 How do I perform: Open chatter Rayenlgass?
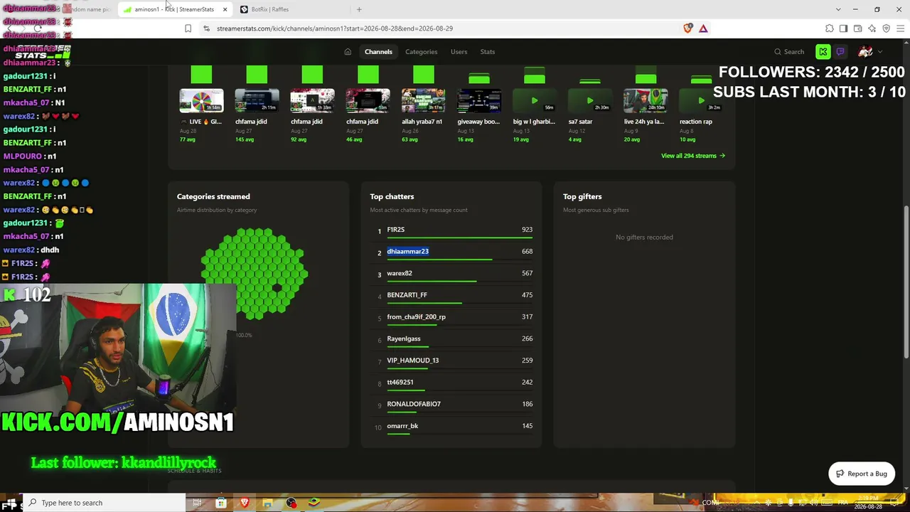click(404, 338)
